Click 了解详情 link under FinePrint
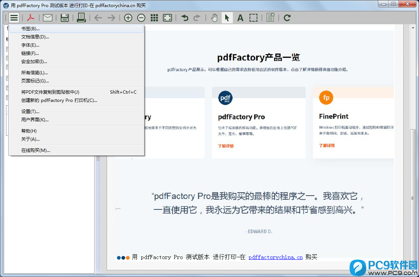This screenshot has width=419, height=277. [x=327, y=145]
